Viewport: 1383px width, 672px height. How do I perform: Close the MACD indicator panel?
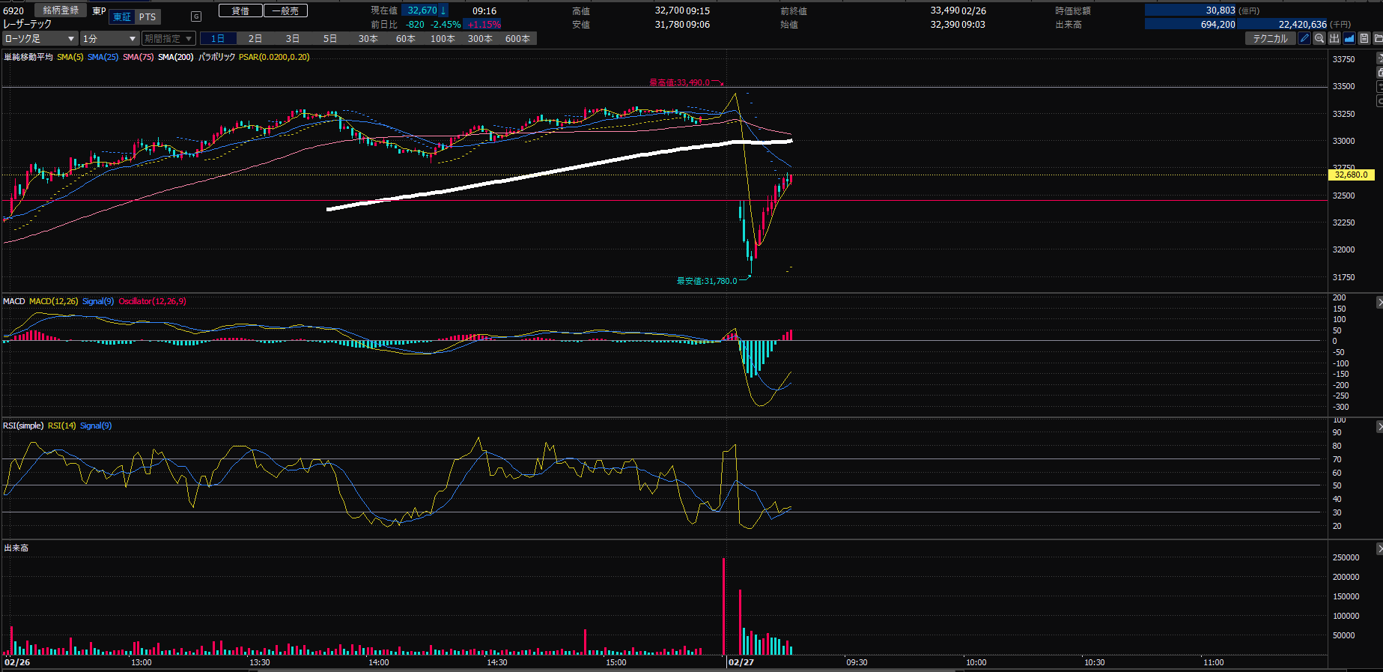pyautogui.click(x=1379, y=302)
